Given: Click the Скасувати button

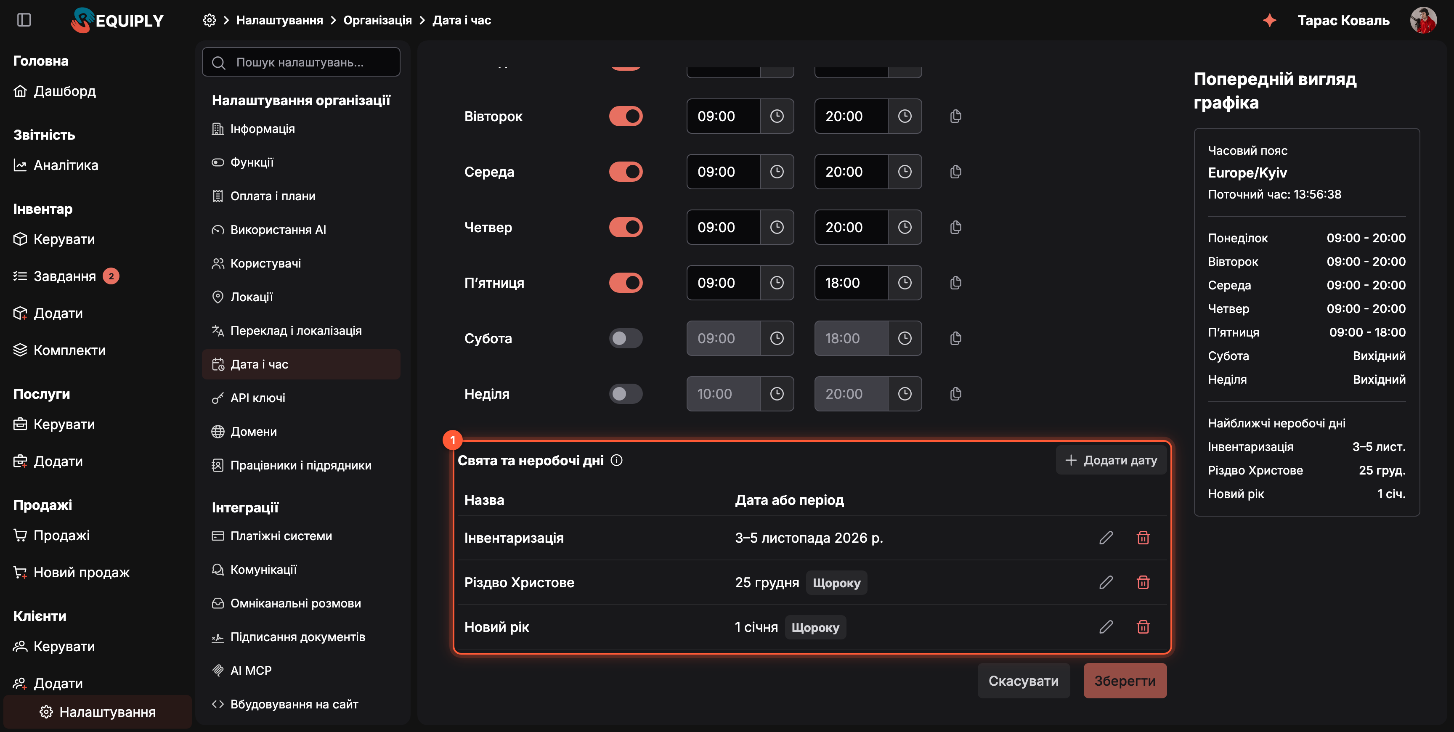Looking at the screenshot, I should click(1023, 681).
